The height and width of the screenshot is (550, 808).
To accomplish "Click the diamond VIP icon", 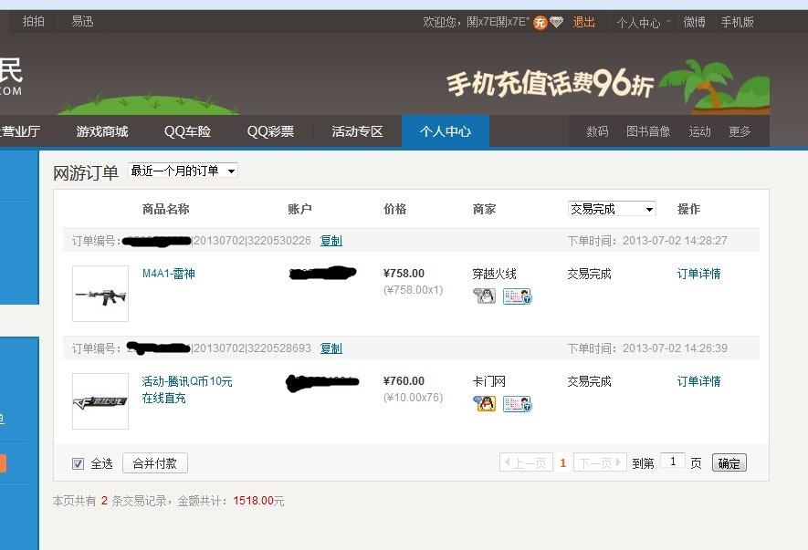I will (x=555, y=22).
